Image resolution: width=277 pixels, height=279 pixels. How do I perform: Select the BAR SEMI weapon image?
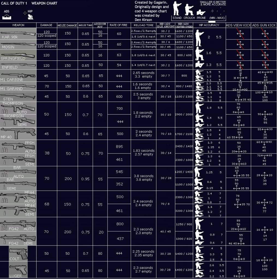click(18, 184)
